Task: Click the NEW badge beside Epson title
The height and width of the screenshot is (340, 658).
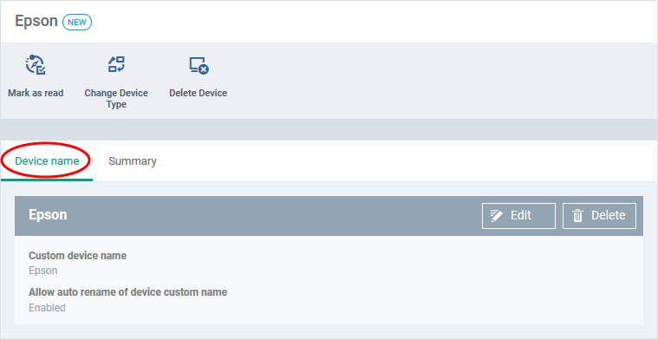Action: tap(77, 23)
